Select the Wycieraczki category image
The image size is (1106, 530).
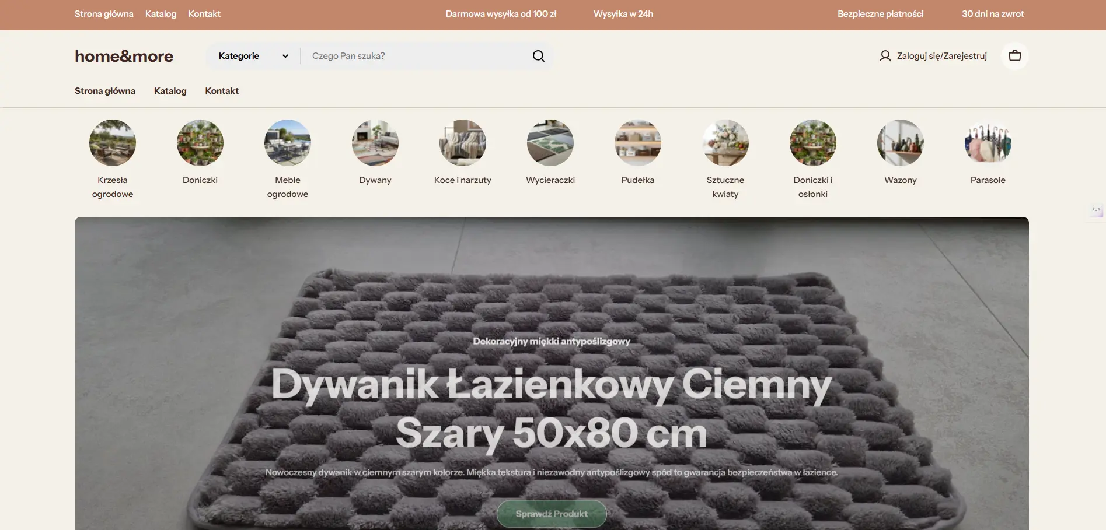pos(550,142)
